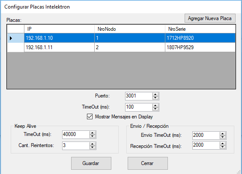Decrease Puerto value with down arrow
Screen dimensions: 242x174
point(155,98)
